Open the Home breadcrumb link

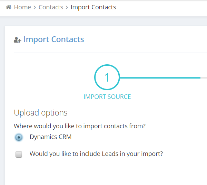click(x=22, y=7)
